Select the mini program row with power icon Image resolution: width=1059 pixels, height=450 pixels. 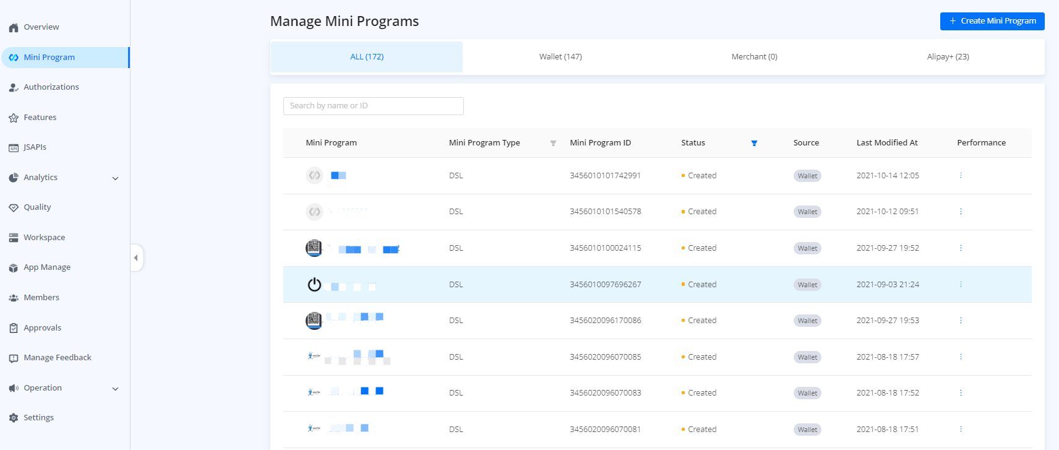point(315,285)
